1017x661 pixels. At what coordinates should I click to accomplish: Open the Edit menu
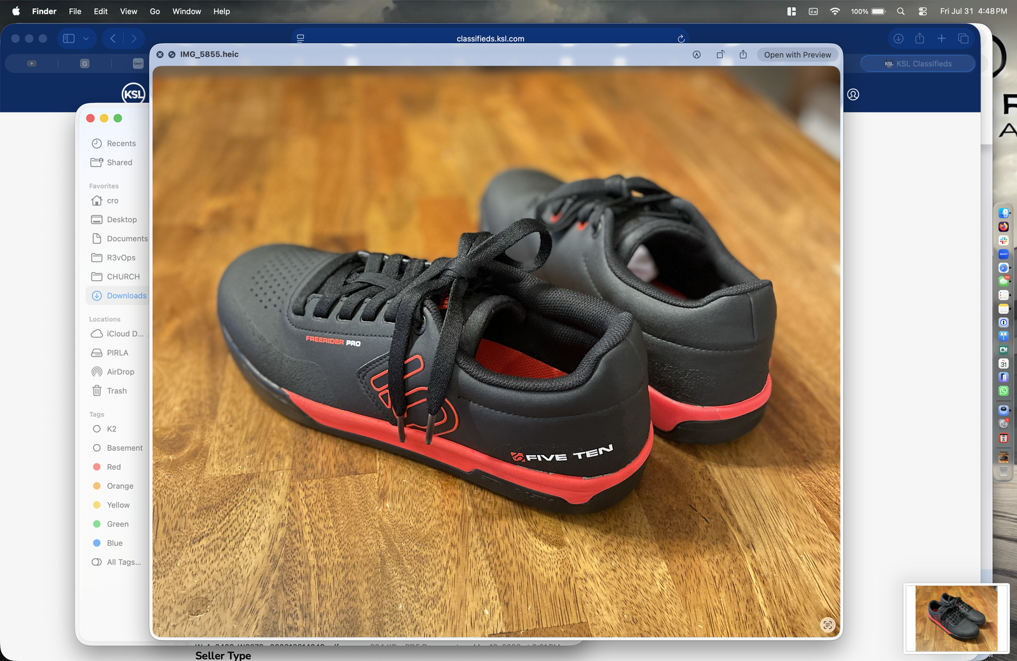coord(100,11)
